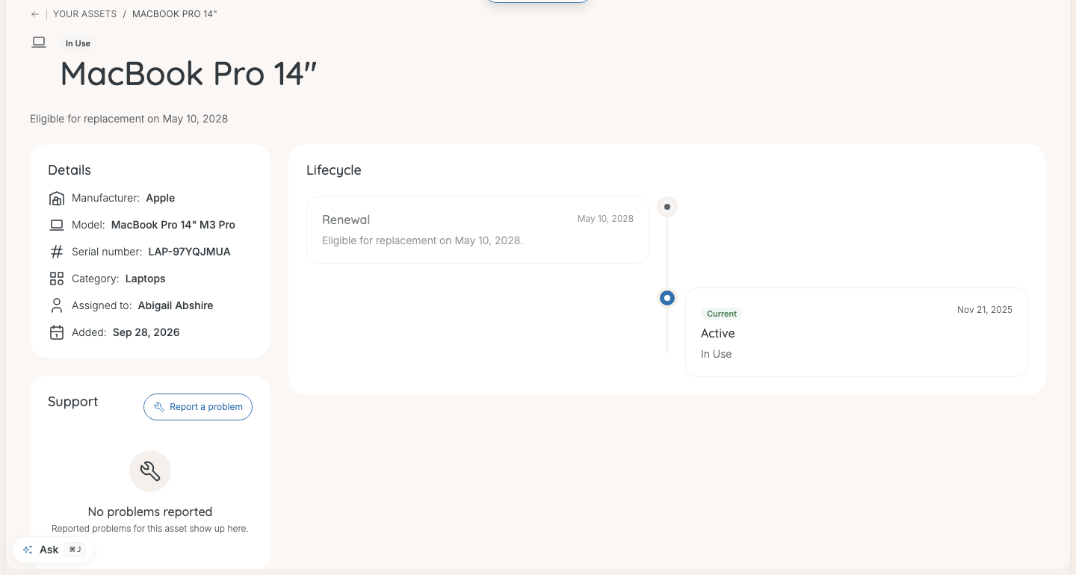Click the Added calendar icon
1076x575 pixels.
pos(57,332)
